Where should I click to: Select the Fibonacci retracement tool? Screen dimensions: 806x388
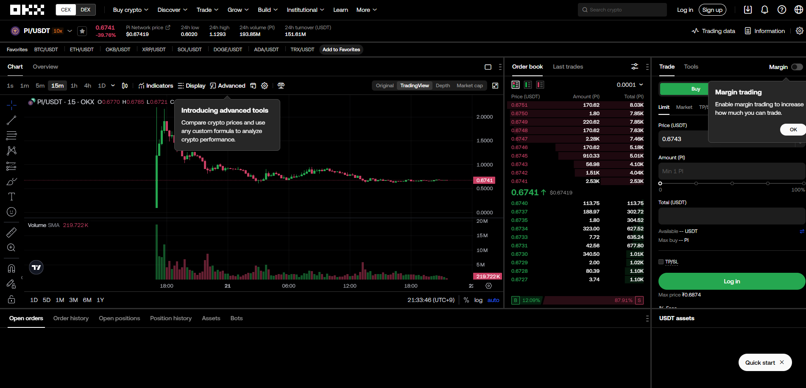point(11,136)
